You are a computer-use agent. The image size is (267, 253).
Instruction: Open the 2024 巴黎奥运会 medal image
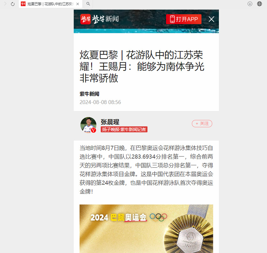[146, 229]
